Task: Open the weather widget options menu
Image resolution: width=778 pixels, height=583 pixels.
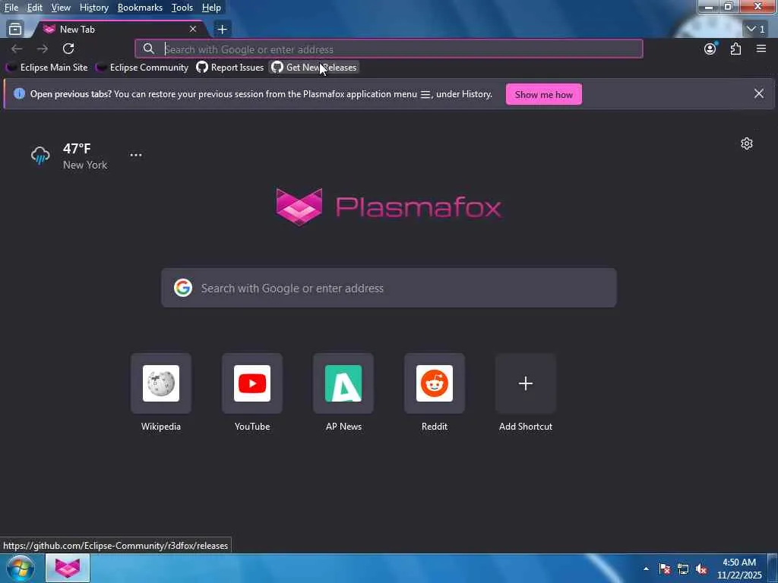Action: [136, 155]
